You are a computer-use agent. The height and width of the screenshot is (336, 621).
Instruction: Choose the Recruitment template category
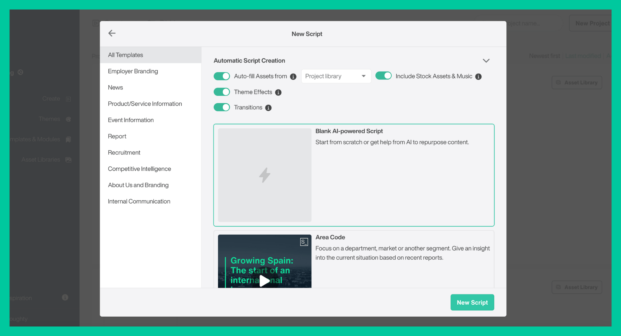click(x=124, y=152)
